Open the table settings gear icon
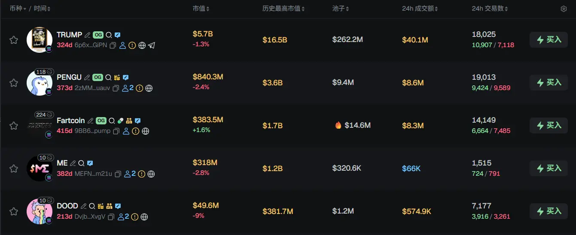The image size is (576, 235). [x=564, y=9]
